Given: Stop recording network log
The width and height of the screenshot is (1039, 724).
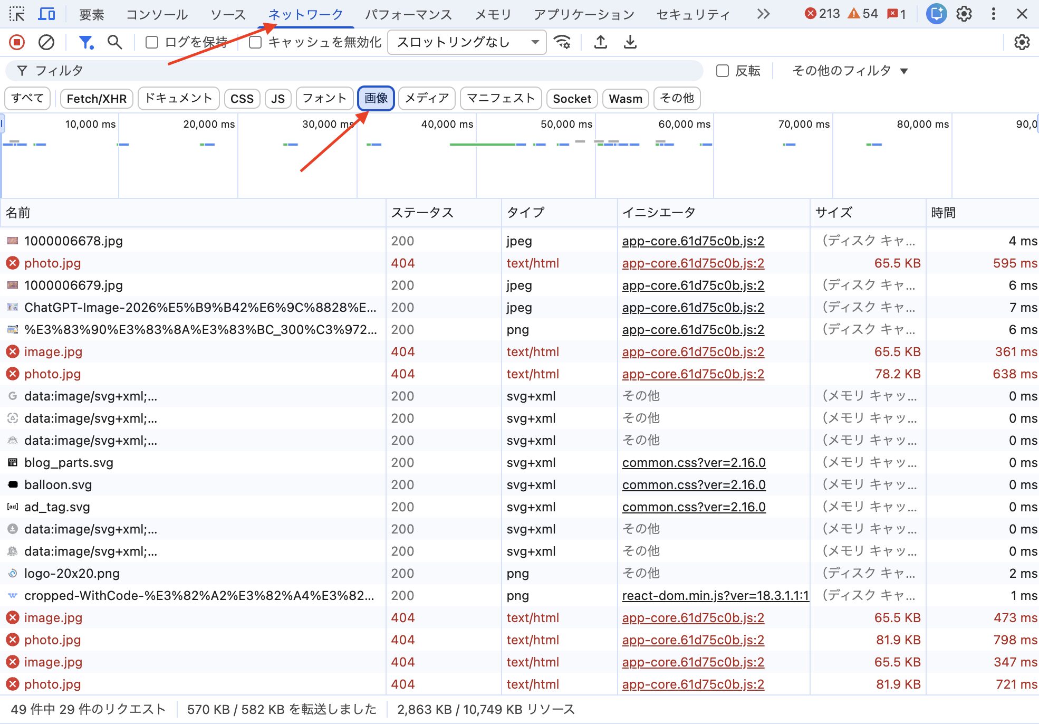Looking at the screenshot, I should [17, 42].
